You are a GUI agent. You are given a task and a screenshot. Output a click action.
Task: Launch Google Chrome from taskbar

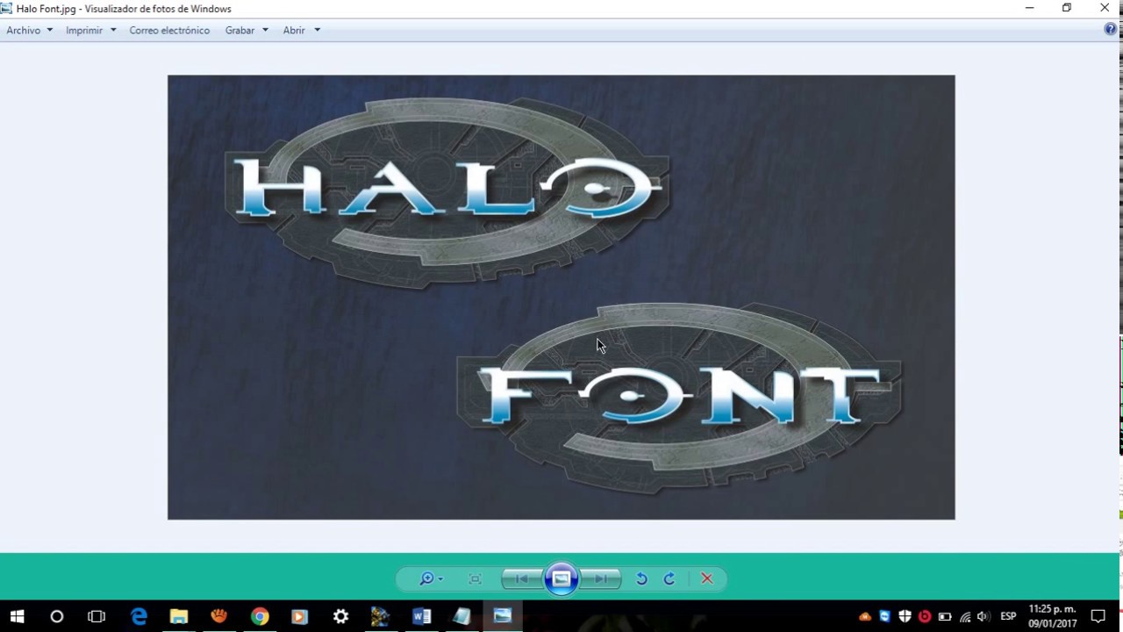pyautogui.click(x=260, y=616)
